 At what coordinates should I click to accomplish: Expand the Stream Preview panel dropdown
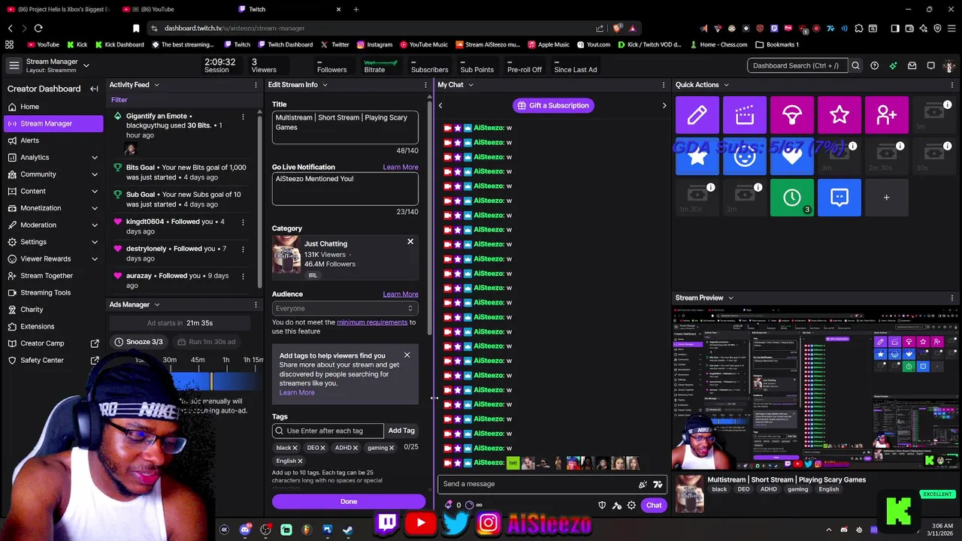731,298
